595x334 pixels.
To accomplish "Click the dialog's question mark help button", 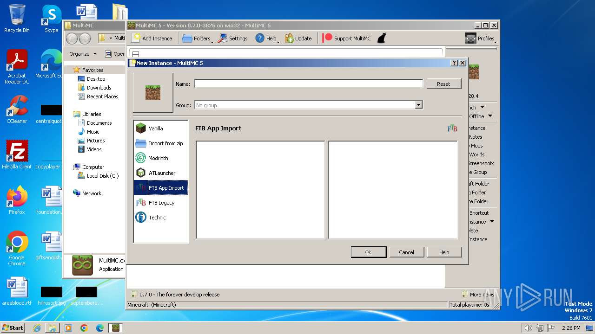I will tap(455, 63).
